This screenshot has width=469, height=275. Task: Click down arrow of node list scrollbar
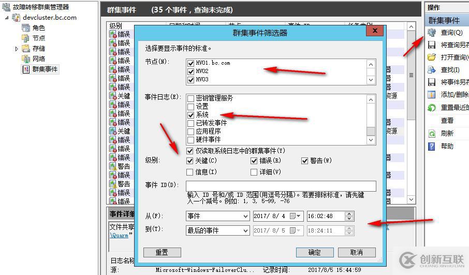point(371,80)
